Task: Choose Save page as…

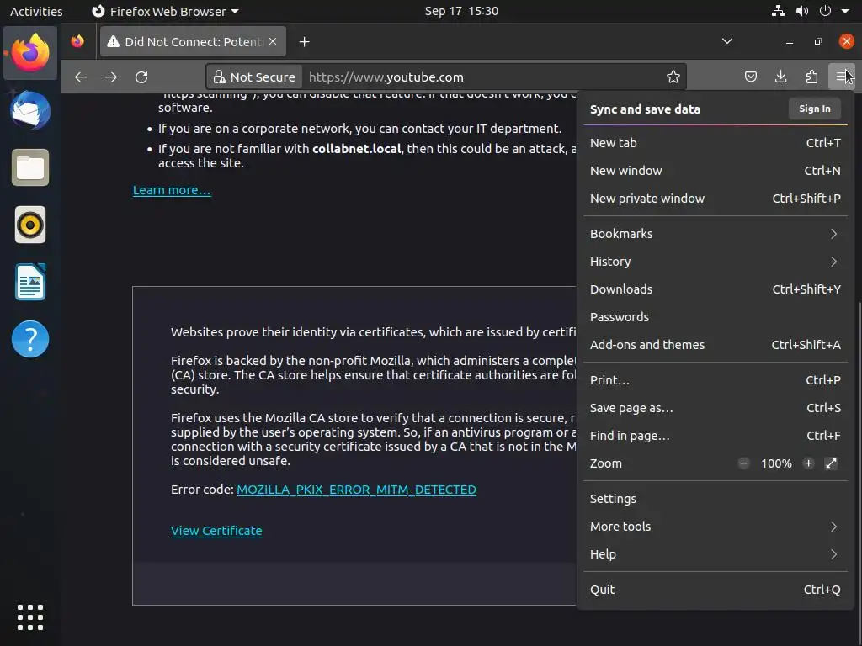Action: 716,408
